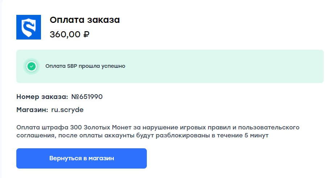Click the 360,00 payment amount
Screen dimensions: 335x178
pyautogui.click(x=65, y=35)
